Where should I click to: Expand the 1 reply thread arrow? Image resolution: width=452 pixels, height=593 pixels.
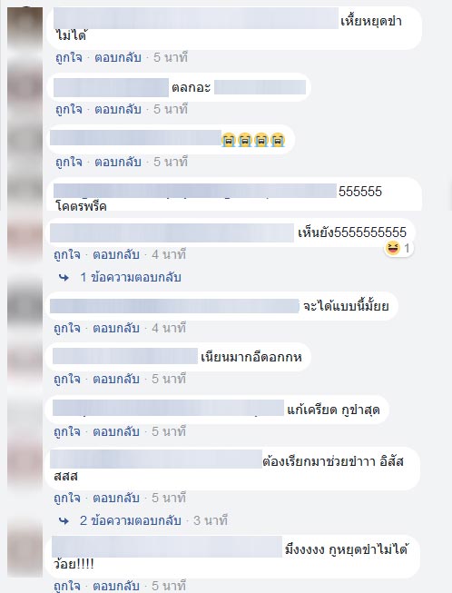(x=64, y=278)
